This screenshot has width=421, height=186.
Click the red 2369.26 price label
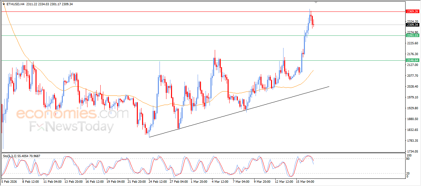click(x=412, y=11)
